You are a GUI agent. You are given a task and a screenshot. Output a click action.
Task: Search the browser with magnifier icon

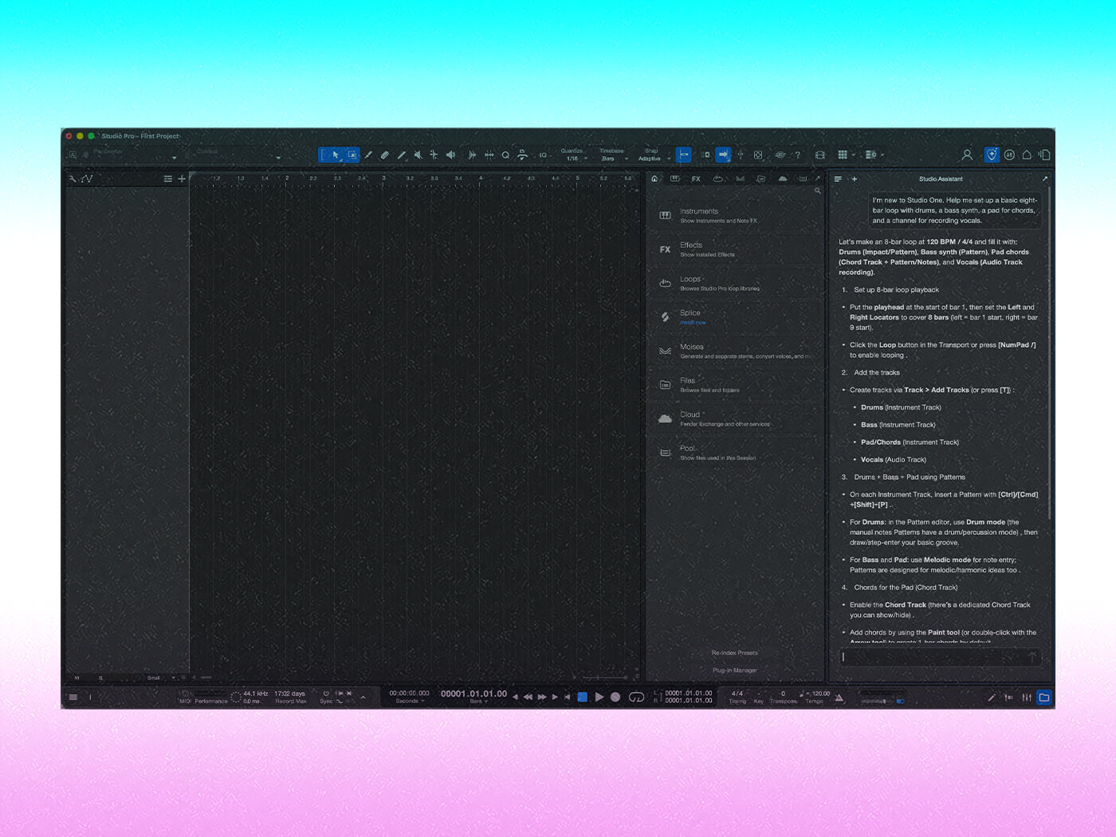pos(817,191)
